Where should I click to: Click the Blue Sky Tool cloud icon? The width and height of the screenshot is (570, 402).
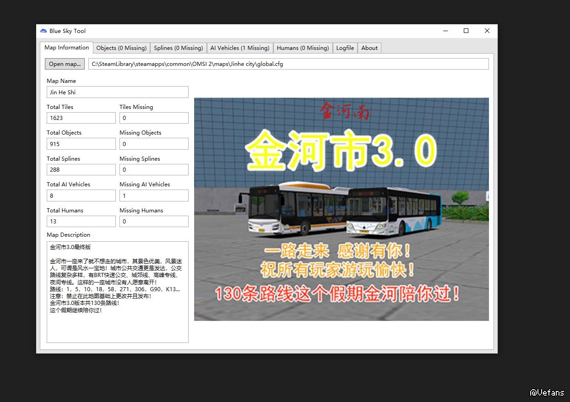(43, 31)
